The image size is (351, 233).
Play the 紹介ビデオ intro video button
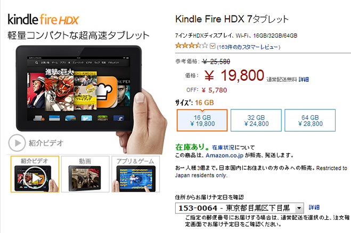[36, 143]
